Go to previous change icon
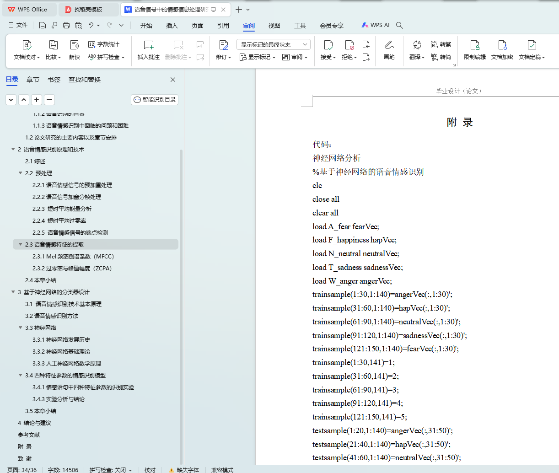 point(366,44)
